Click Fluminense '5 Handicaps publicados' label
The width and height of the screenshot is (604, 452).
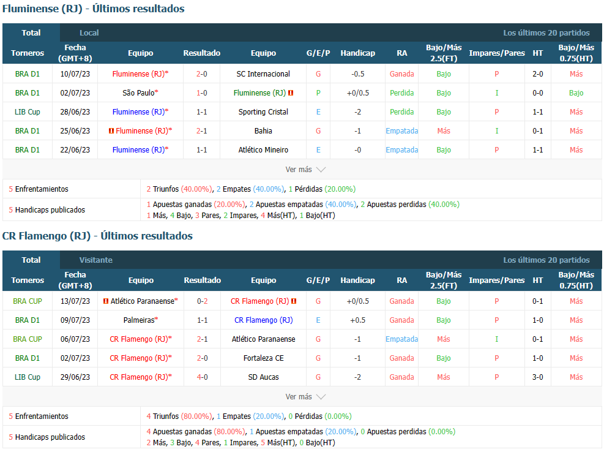(47, 210)
